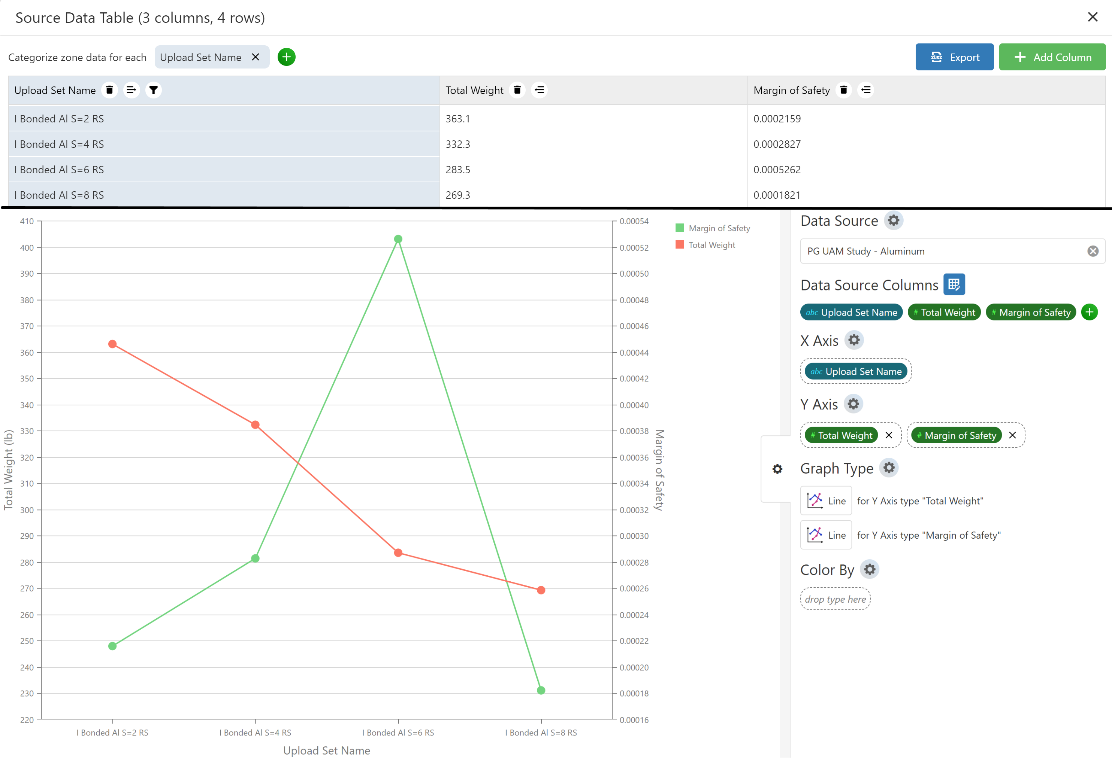Select row I Bonded Al S=2 RS
This screenshot has height=758, width=1112.
tap(224, 119)
